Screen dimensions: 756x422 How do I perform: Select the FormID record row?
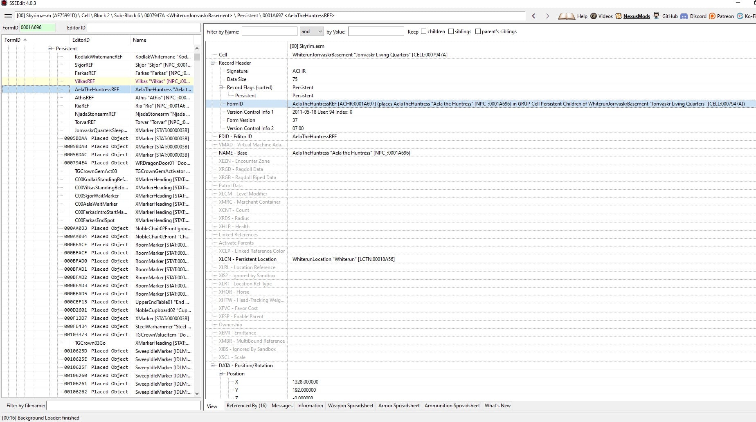point(481,104)
